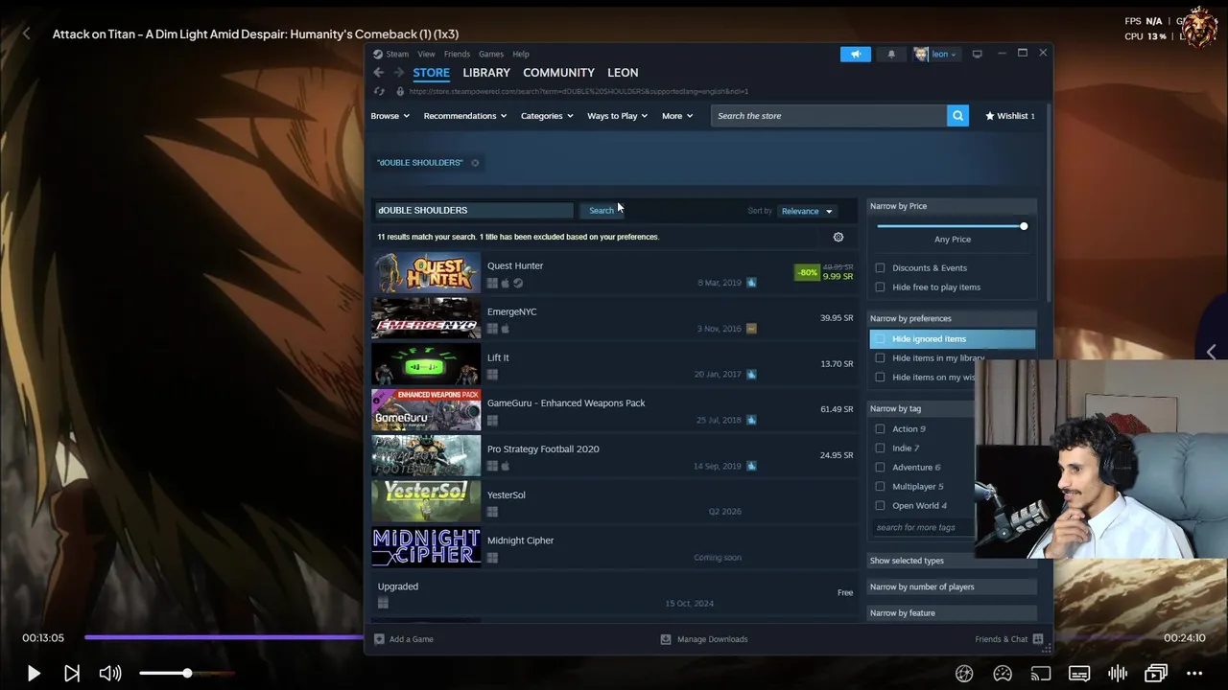Open search preferences gear icon

[x=838, y=237]
